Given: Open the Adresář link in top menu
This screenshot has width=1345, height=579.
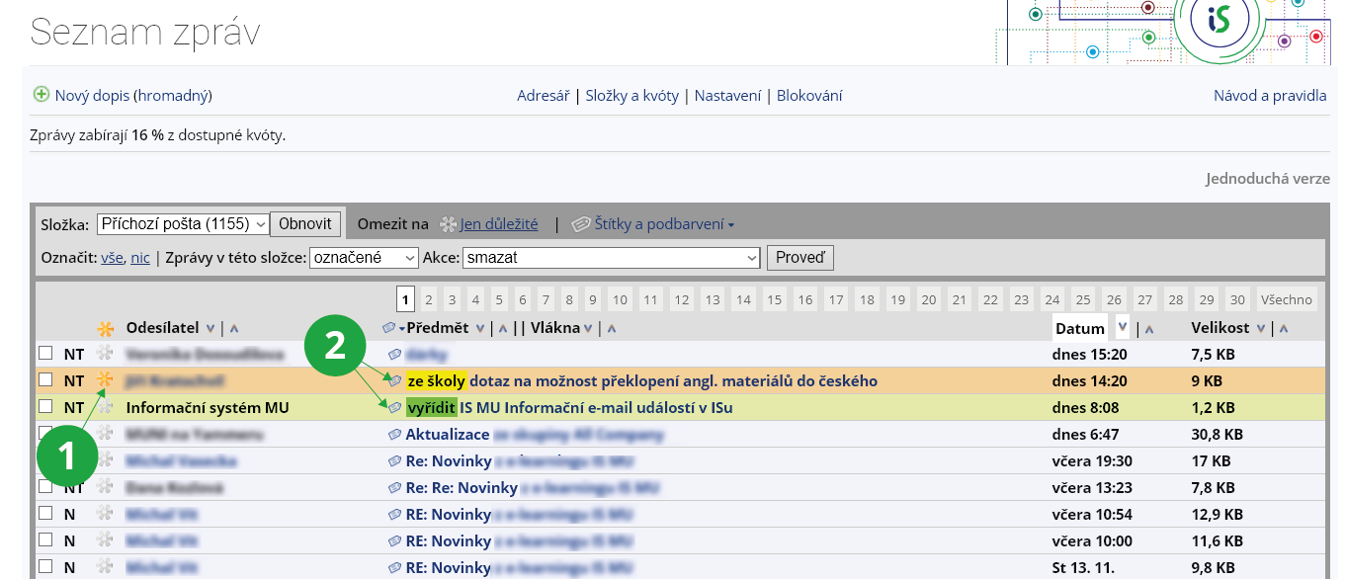Looking at the screenshot, I should [x=543, y=96].
